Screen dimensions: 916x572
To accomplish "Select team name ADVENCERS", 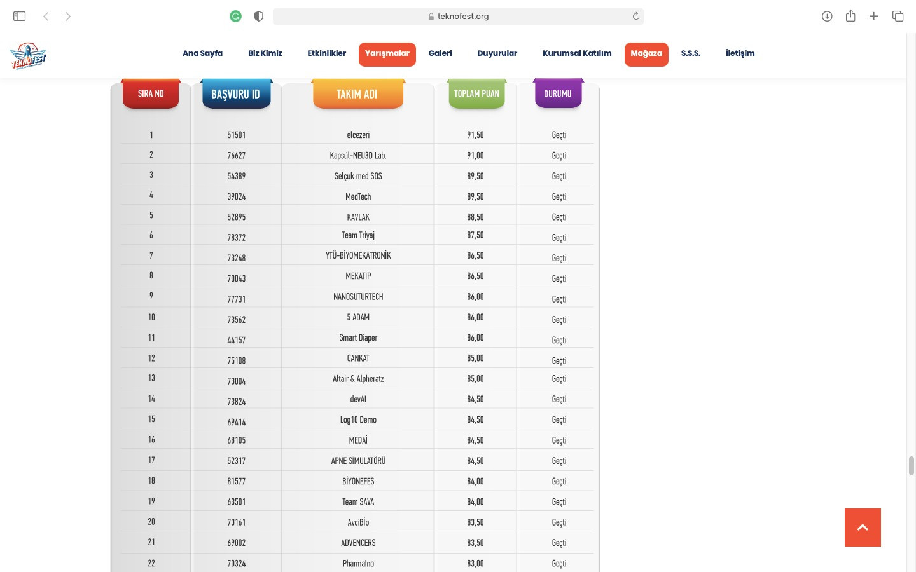I will click(358, 543).
